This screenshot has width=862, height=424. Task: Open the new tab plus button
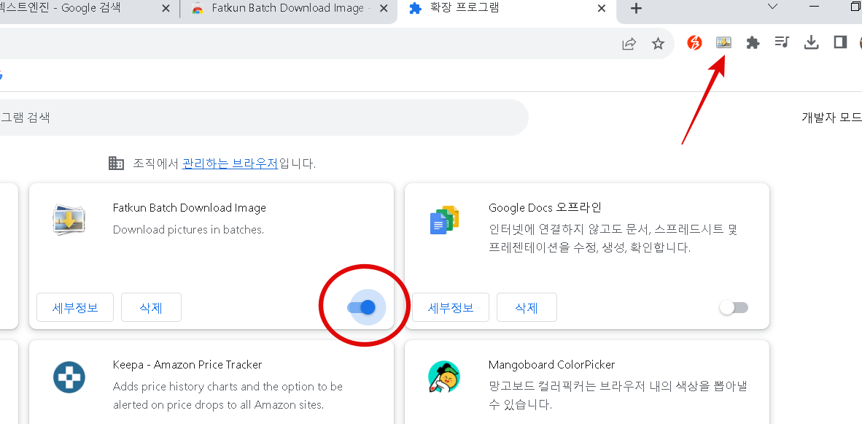point(636,8)
